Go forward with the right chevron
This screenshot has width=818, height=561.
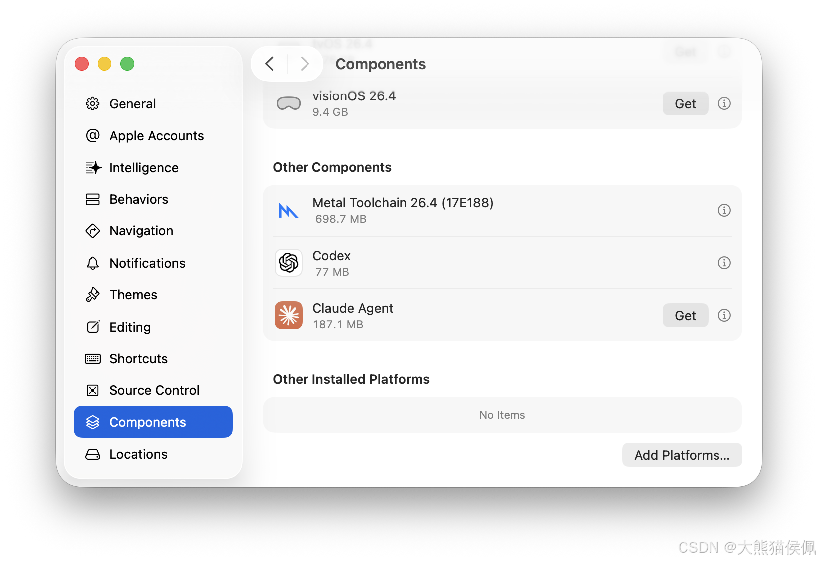click(305, 64)
